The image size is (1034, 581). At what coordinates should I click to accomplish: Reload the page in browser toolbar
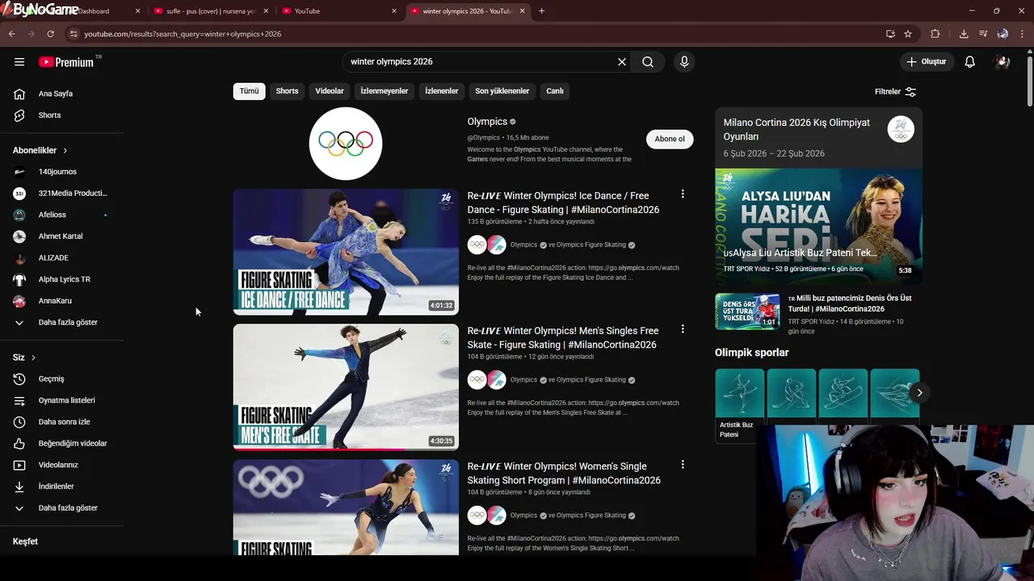pyautogui.click(x=50, y=34)
